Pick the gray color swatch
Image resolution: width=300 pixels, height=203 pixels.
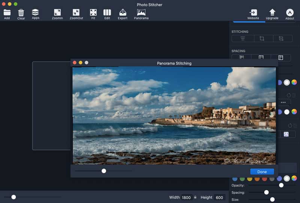coord(272,179)
